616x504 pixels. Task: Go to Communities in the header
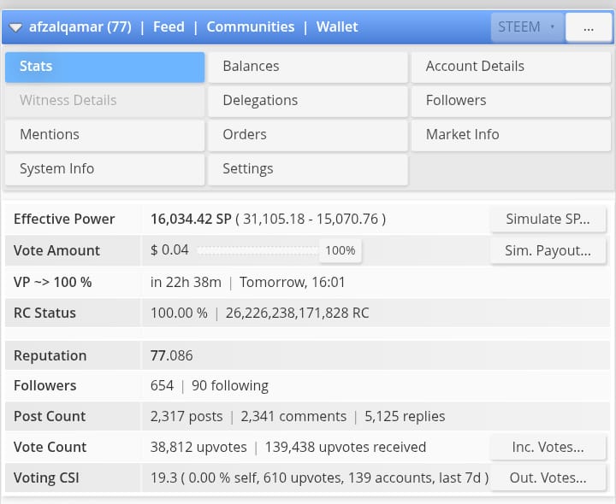tap(250, 27)
